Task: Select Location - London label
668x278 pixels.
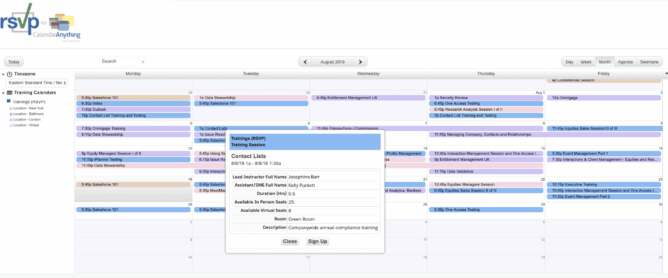Action: [x=27, y=120]
